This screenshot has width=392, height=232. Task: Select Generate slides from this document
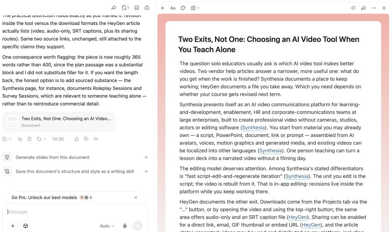pyautogui.click(x=76, y=157)
